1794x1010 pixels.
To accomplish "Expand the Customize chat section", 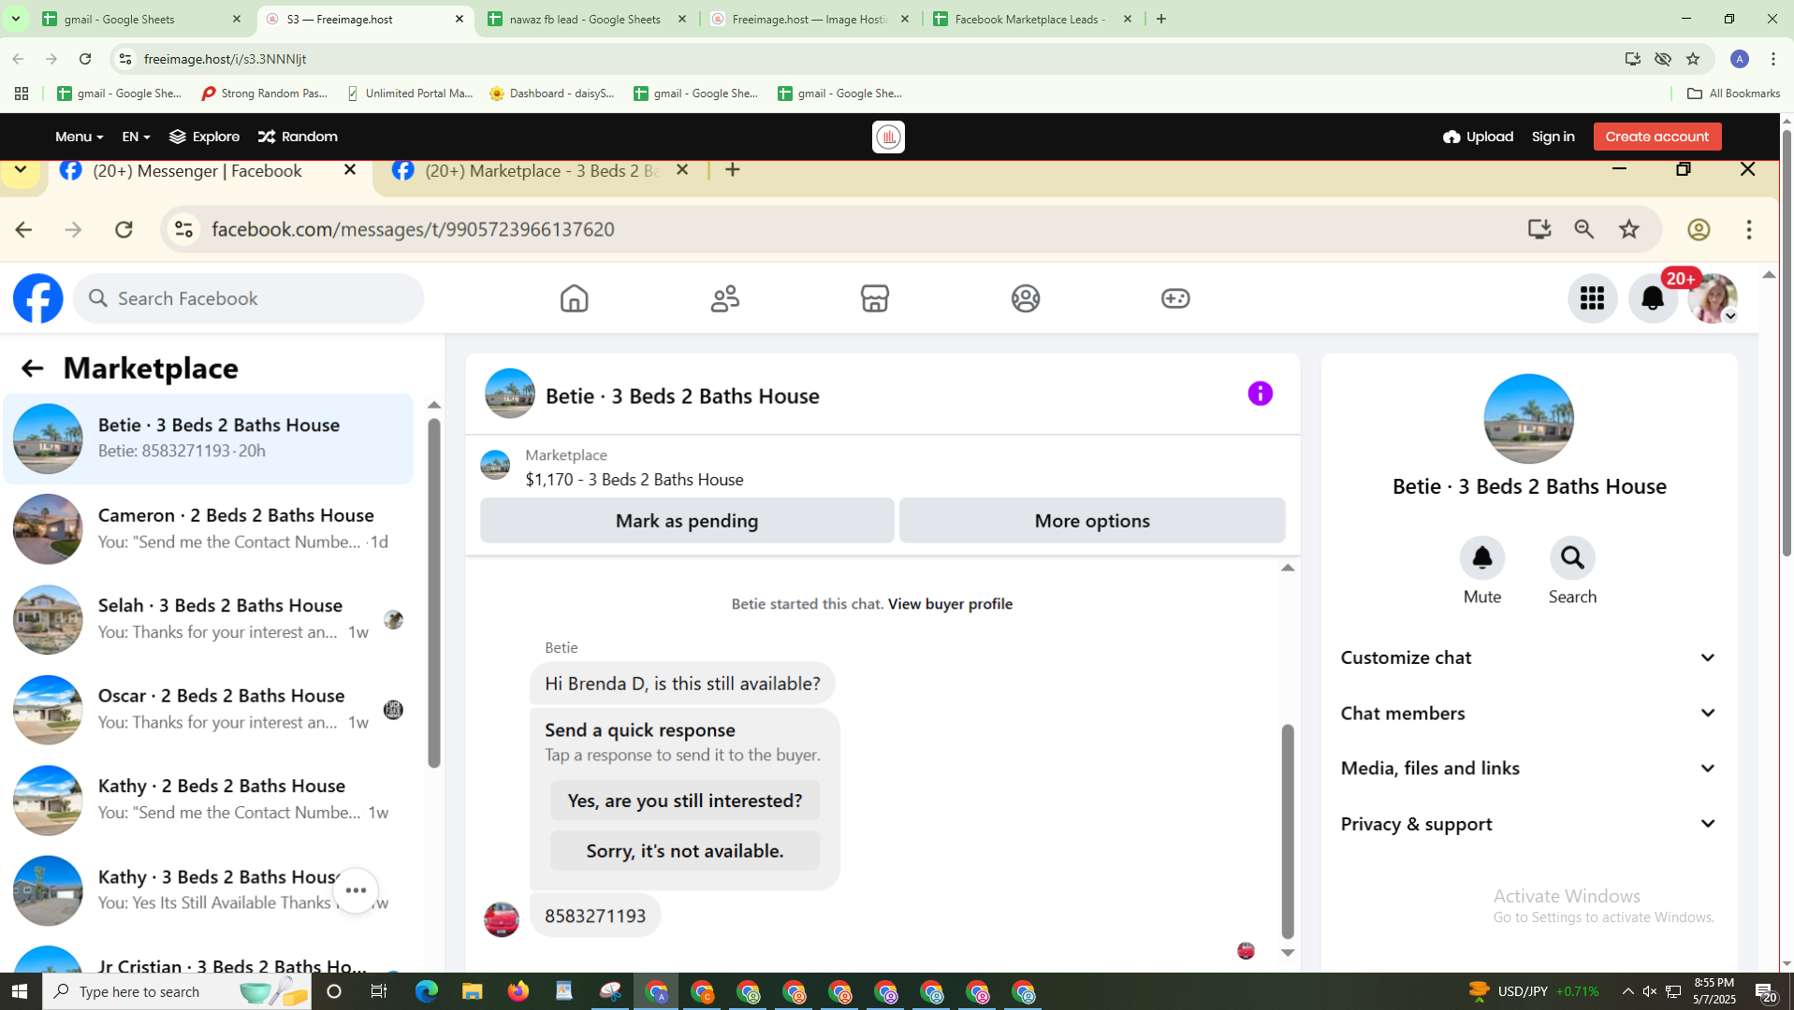I will click(1529, 657).
